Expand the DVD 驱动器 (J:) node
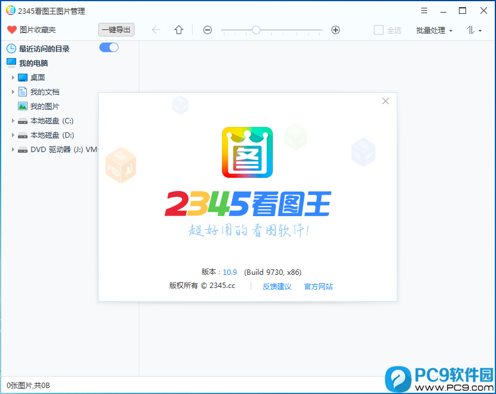 coord(13,150)
